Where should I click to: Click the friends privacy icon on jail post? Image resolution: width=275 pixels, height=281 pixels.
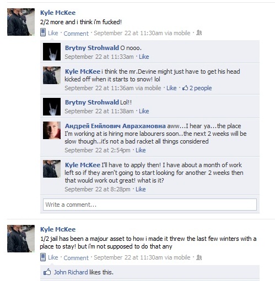tap(199, 257)
